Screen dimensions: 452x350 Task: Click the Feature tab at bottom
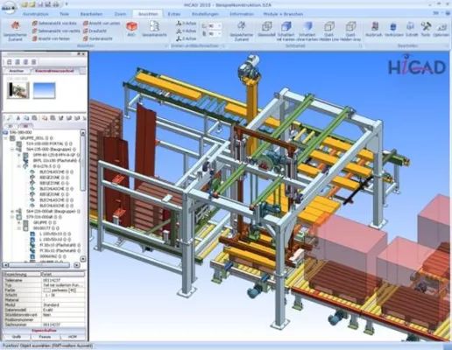(x=45, y=337)
